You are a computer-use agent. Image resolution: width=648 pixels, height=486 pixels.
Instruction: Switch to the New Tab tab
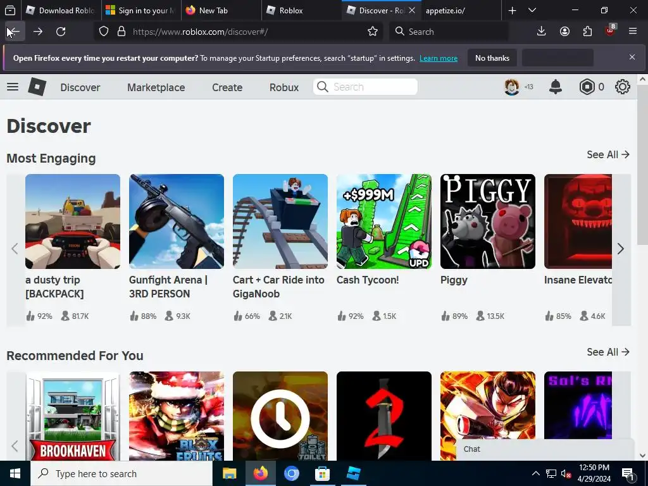point(221,10)
